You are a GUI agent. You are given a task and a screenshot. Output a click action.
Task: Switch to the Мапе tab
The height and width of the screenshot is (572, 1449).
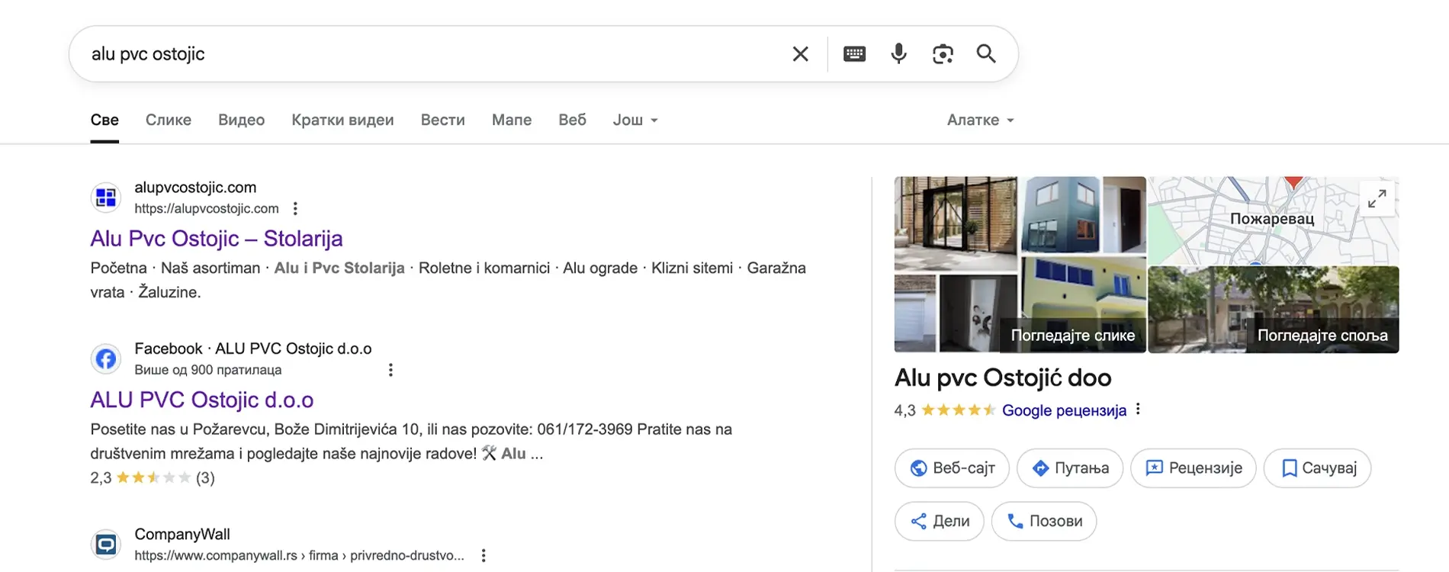click(511, 120)
